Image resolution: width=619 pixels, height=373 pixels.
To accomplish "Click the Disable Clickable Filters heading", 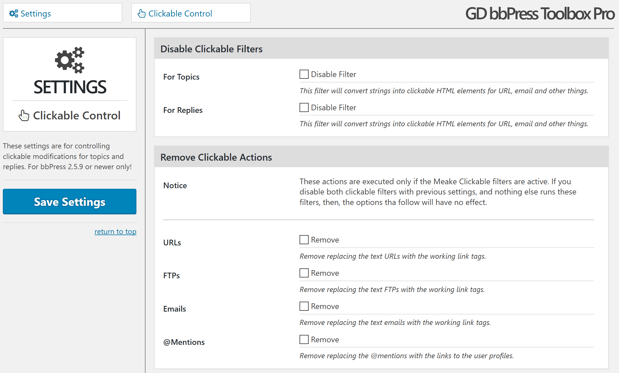I will [x=211, y=49].
